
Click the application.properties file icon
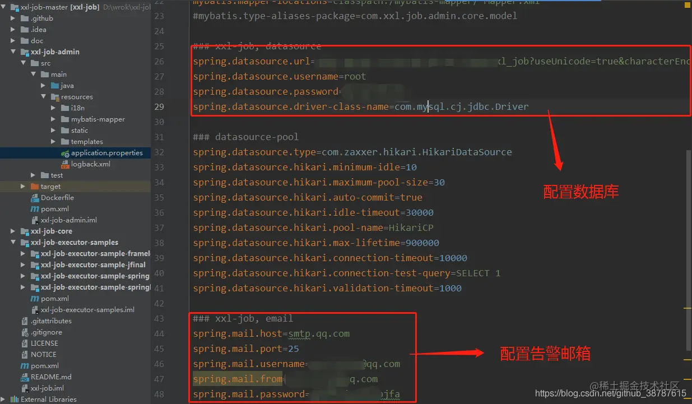pos(65,153)
